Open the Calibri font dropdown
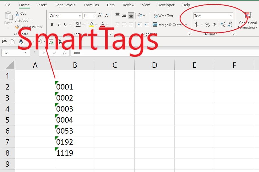The width and height of the screenshot is (259, 172). tap(79, 16)
